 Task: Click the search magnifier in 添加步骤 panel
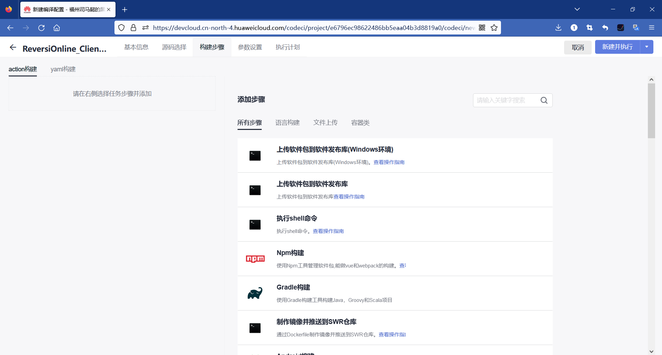544,100
